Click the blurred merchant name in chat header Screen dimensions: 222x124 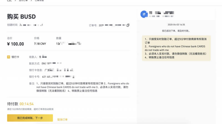pyautogui.click(x=162, y=13)
